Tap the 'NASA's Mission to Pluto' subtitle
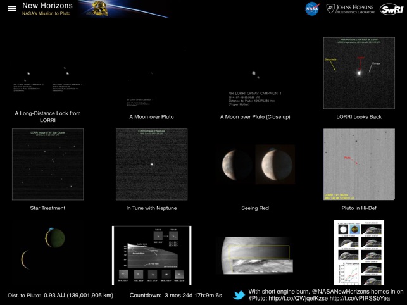The height and width of the screenshot is (305, 407). pos(46,13)
